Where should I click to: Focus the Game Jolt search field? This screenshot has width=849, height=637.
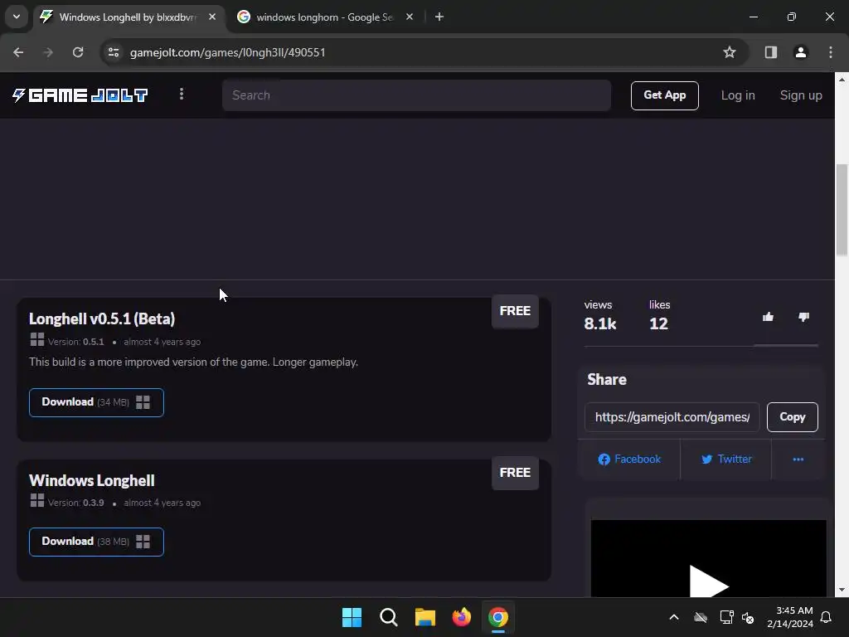point(416,95)
